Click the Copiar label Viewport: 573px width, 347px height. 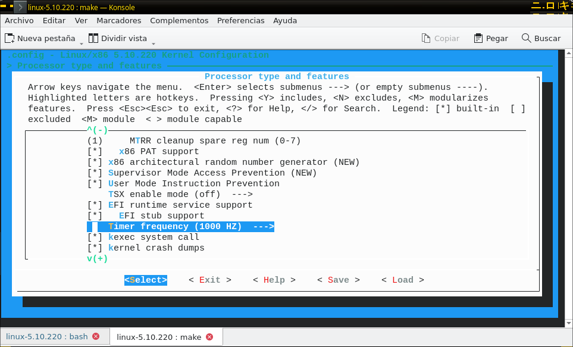coord(447,39)
